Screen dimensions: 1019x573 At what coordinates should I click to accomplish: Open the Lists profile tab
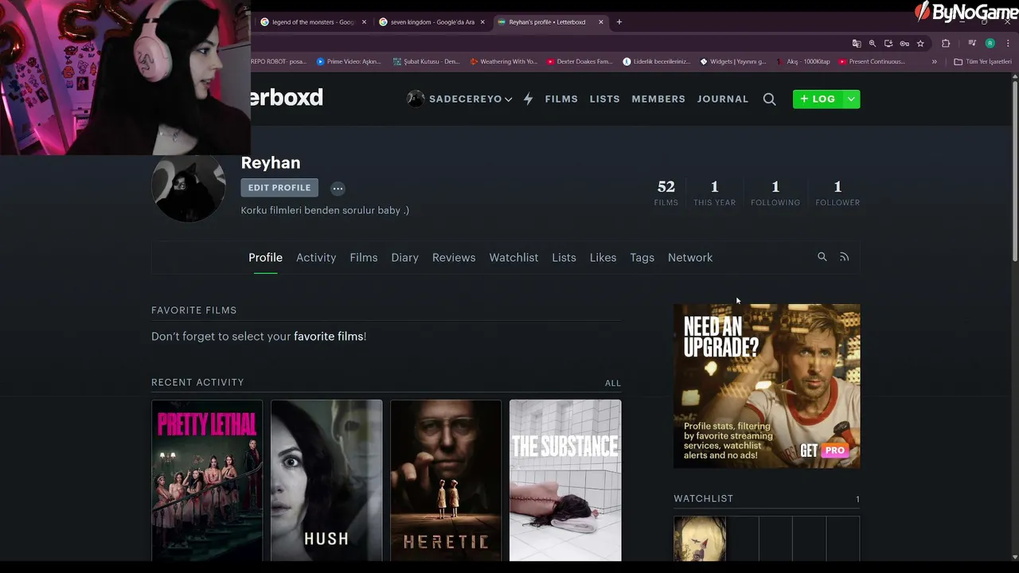pos(564,258)
